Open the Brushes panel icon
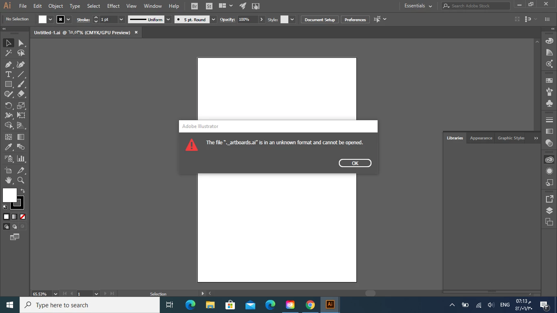 pos(549,92)
